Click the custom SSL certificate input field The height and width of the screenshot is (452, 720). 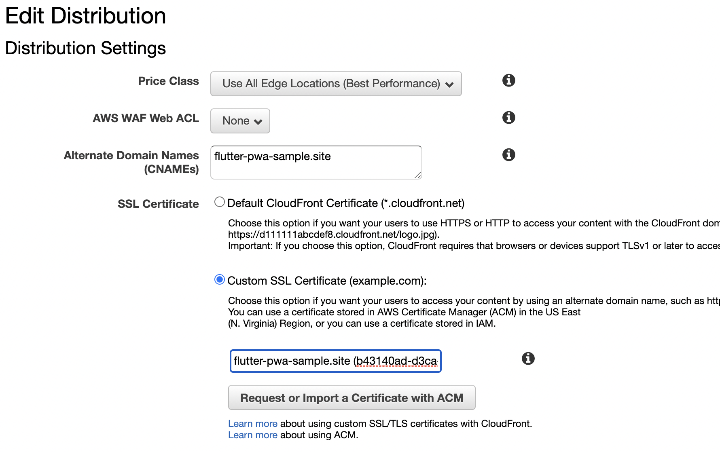[x=336, y=361]
